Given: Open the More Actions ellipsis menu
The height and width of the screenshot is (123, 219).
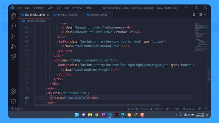Looking at the screenshot, I should coord(206,15).
